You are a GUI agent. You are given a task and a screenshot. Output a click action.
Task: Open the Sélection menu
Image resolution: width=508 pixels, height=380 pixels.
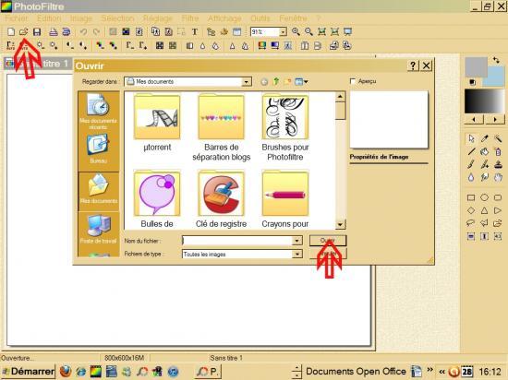pos(117,18)
